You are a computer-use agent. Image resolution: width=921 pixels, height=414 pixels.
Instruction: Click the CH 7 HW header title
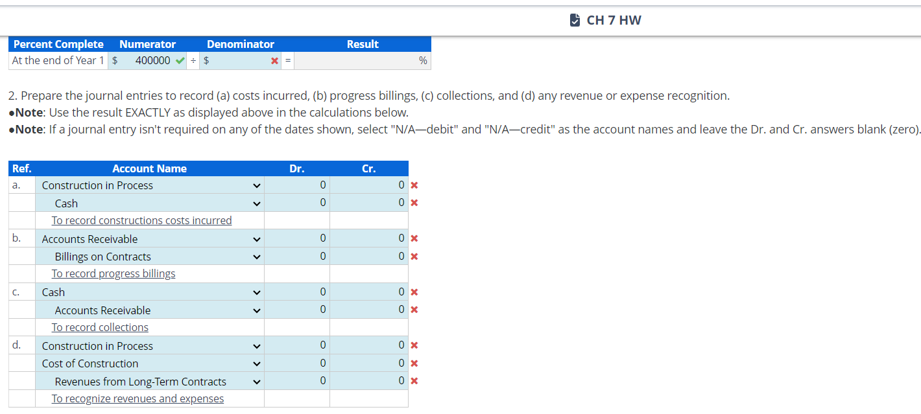click(613, 19)
